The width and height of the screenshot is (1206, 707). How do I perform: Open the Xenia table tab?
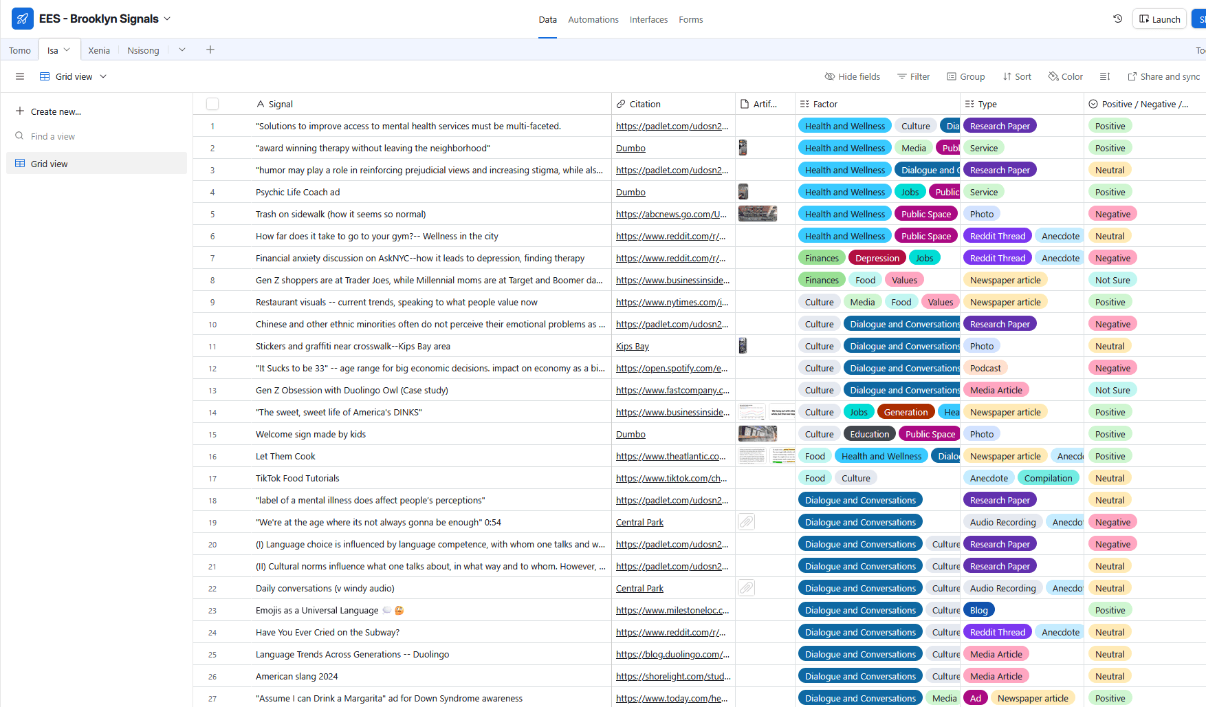point(99,50)
